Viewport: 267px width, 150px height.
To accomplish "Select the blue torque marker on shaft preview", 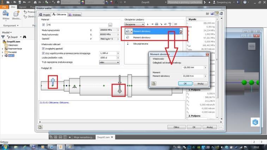I will pyautogui.click(x=53, y=82).
